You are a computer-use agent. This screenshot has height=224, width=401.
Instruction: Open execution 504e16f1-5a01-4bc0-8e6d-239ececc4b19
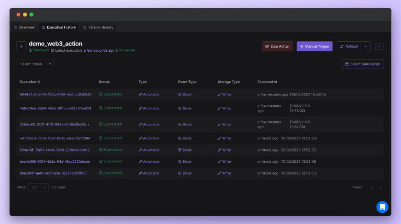[55, 150]
